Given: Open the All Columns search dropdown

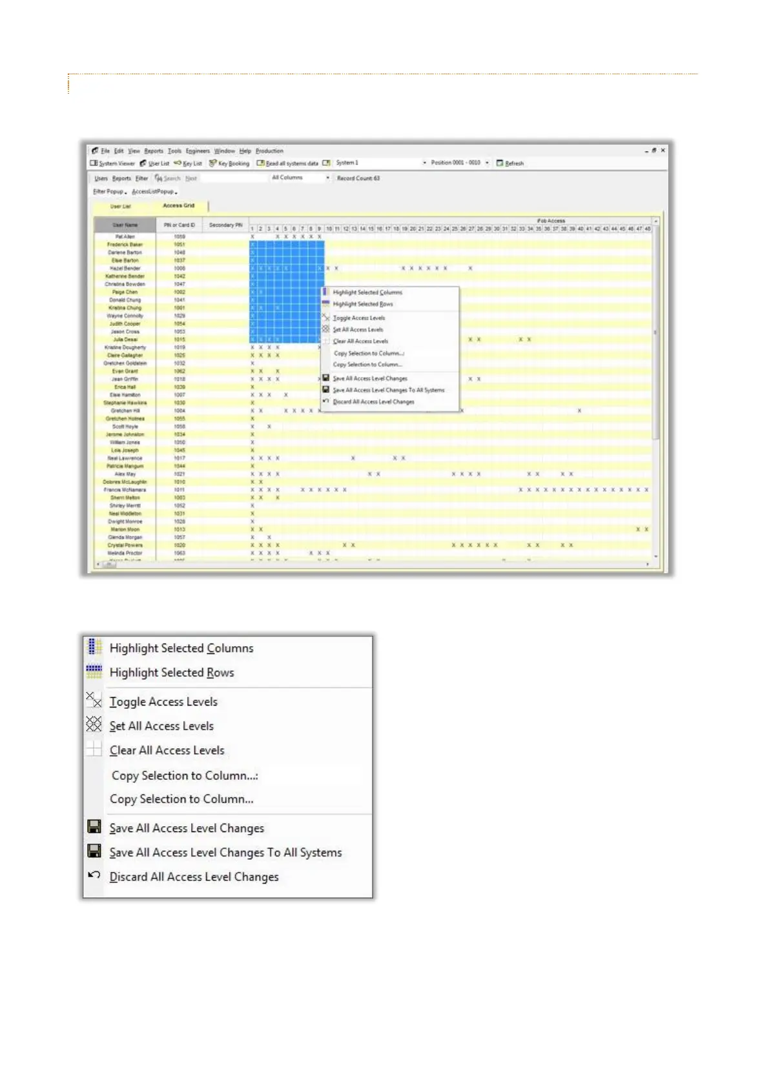Looking at the screenshot, I should click(x=327, y=178).
